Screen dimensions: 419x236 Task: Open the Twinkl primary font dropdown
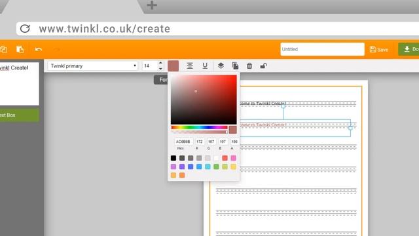[x=93, y=66]
